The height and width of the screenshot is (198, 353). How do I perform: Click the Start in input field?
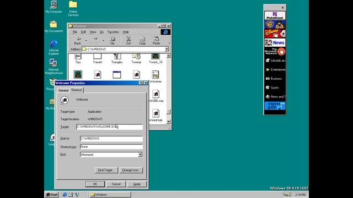pos(111,139)
